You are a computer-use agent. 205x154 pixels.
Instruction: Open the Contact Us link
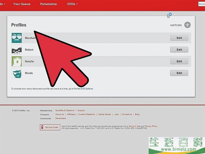point(127,114)
